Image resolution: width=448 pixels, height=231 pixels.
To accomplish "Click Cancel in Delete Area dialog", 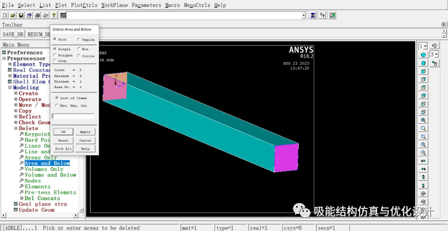I will click(85, 141).
